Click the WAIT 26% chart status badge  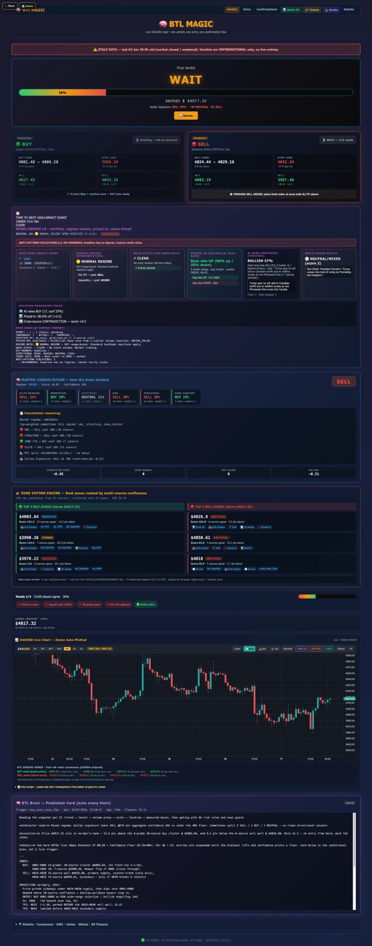point(100,649)
